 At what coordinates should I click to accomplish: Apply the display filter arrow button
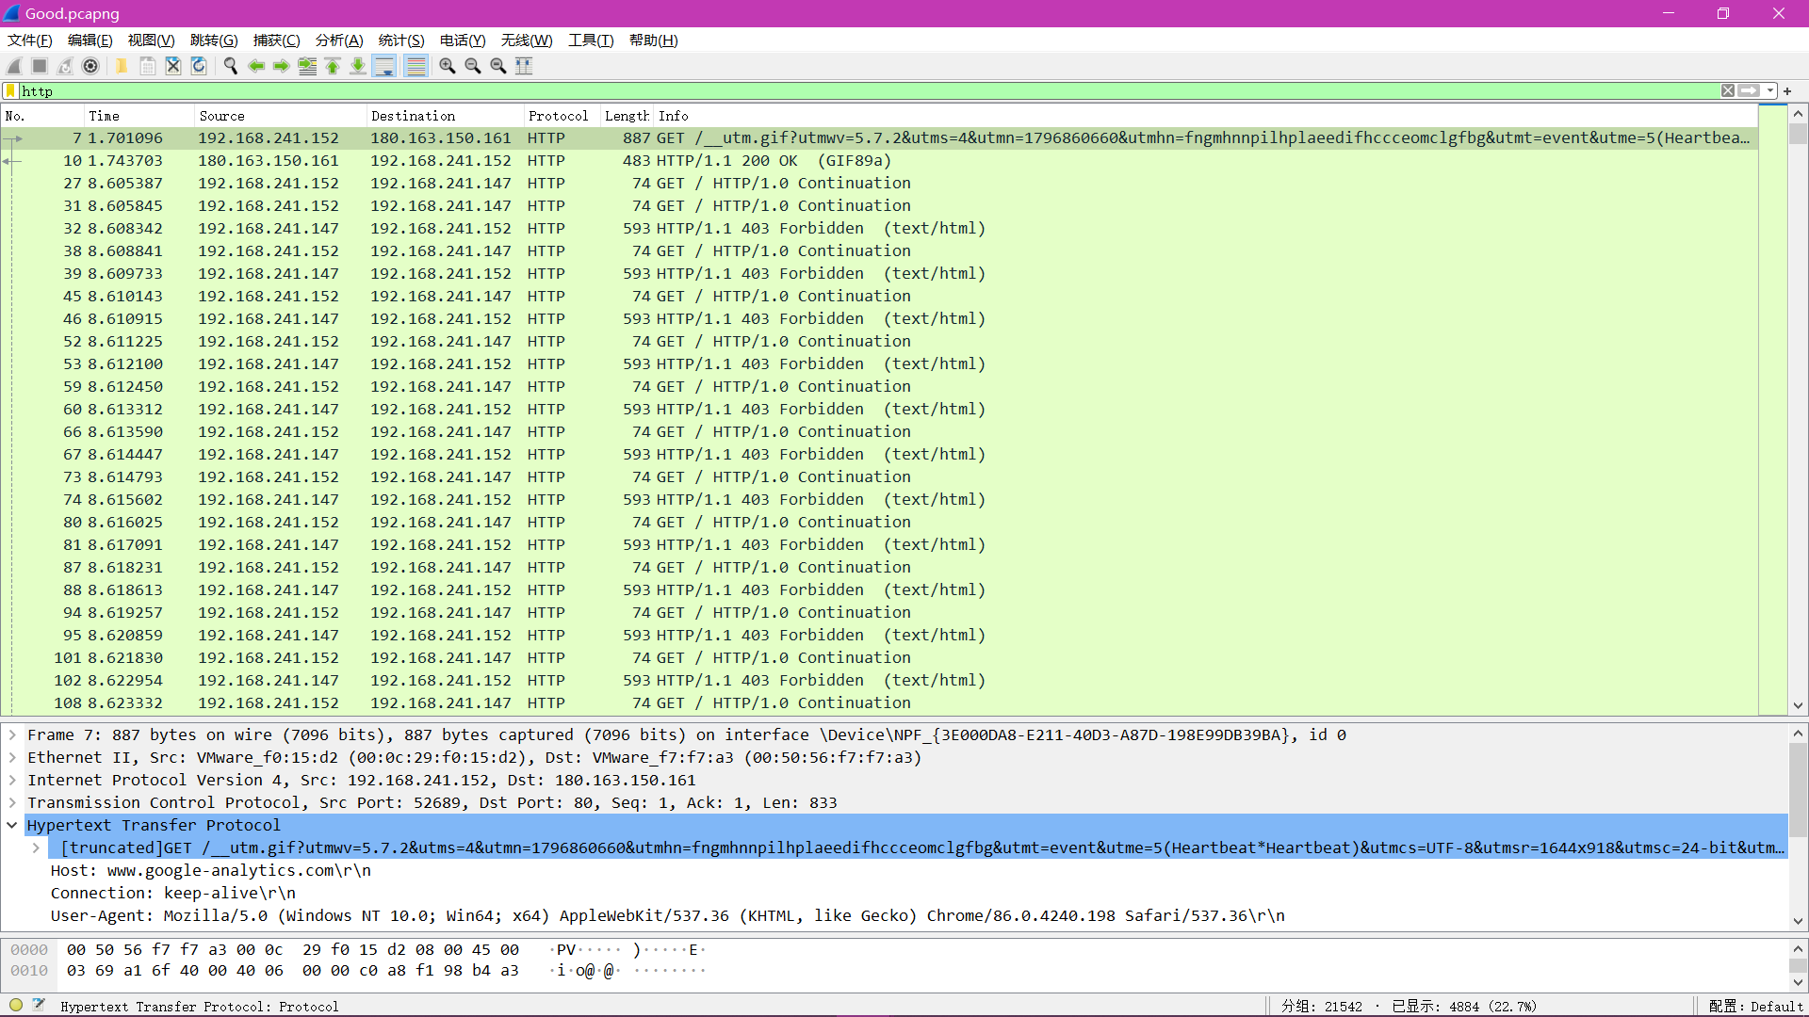pos(1749,91)
